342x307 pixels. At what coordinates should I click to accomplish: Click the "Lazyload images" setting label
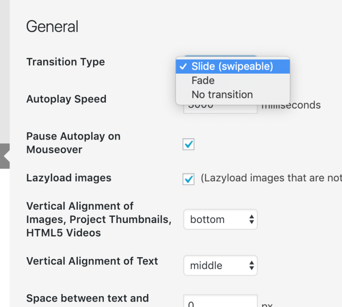[x=69, y=178]
